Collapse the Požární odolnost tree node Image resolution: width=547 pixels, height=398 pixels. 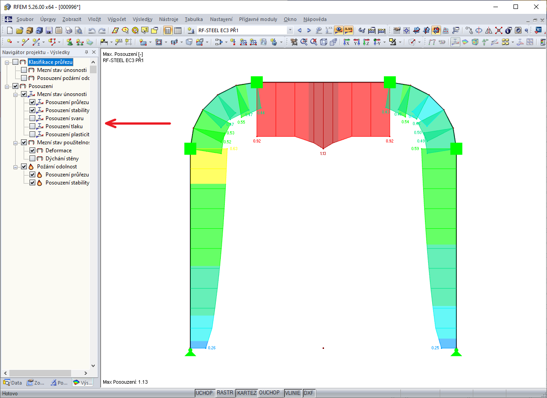click(x=16, y=167)
